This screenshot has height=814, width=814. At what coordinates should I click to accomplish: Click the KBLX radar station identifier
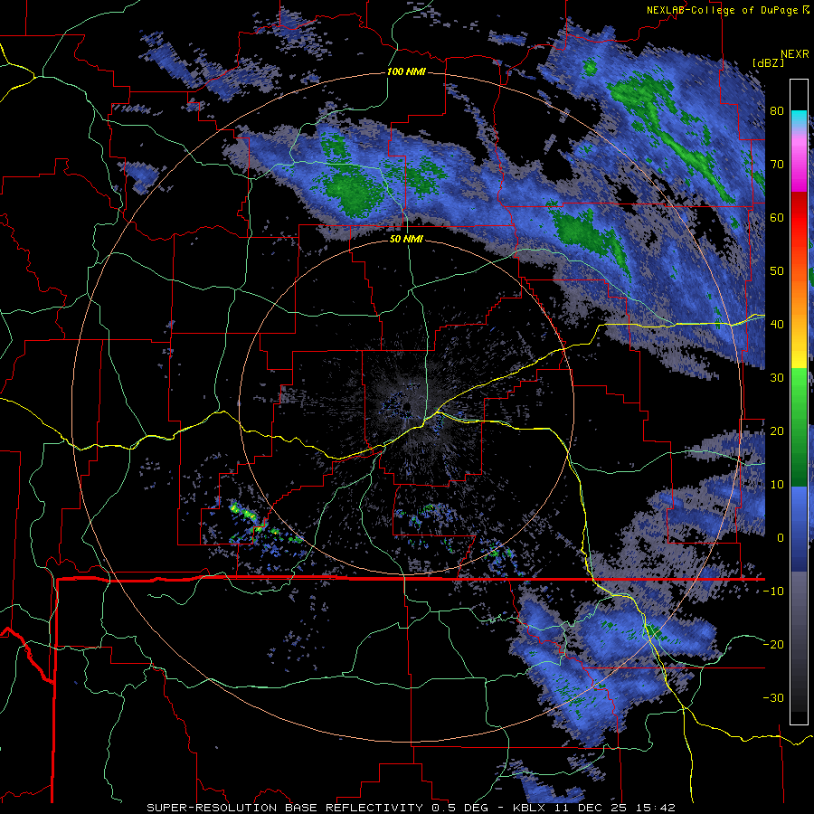(x=531, y=808)
